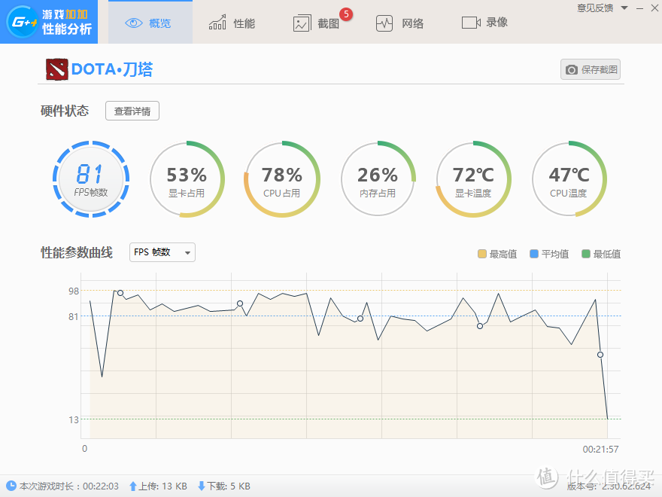Click the 47℃ CPU温度 gauge
The image size is (662, 497).
[x=569, y=179]
